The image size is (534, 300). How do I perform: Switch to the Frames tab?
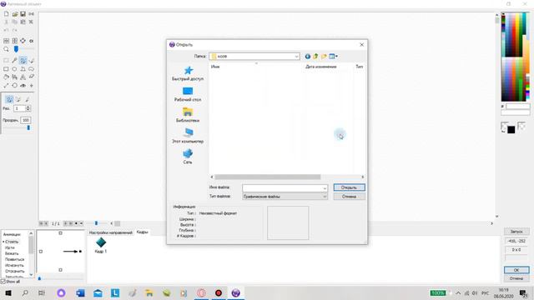(x=142, y=232)
